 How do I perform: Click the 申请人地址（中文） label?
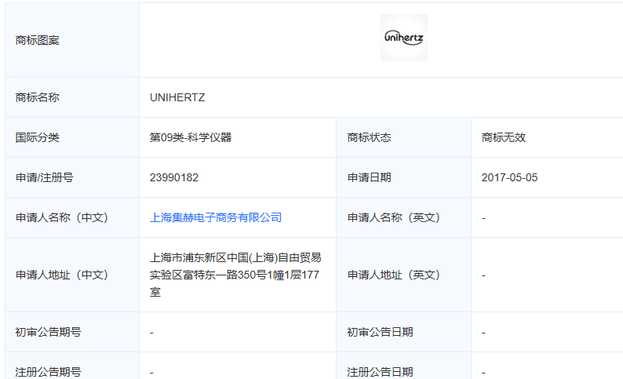pos(61,275)
